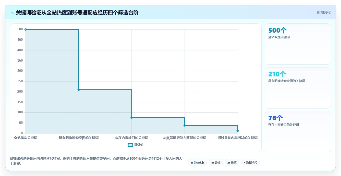
Task: Click the 210个 number in the second card
Action: coord(277,74)
